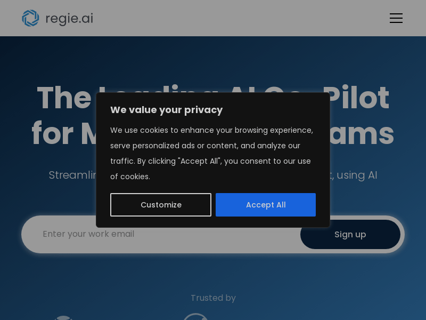Accept all cookies with the blue button
Screen dimensions: 426x320
[x=265, y=205]
